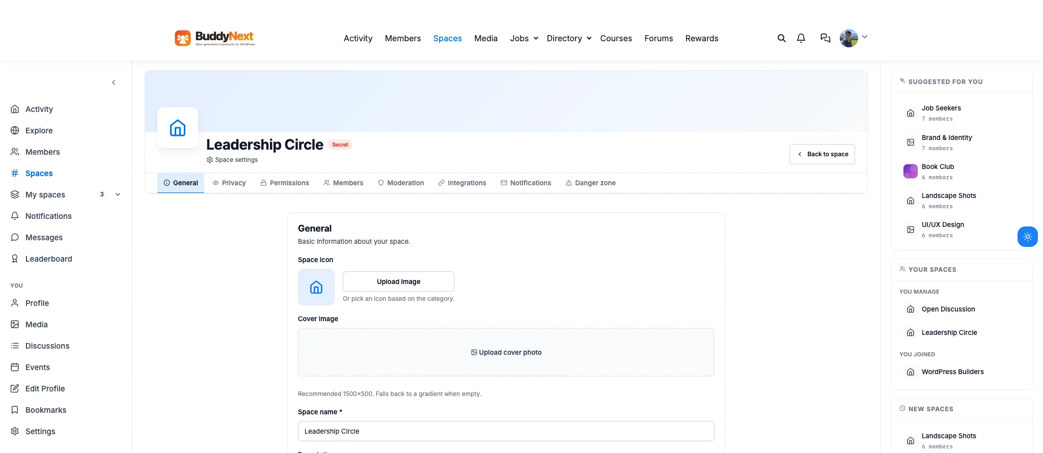Click the user avatar in header
The height and width of the screenshot is (453, 1043).
(849, 38)
